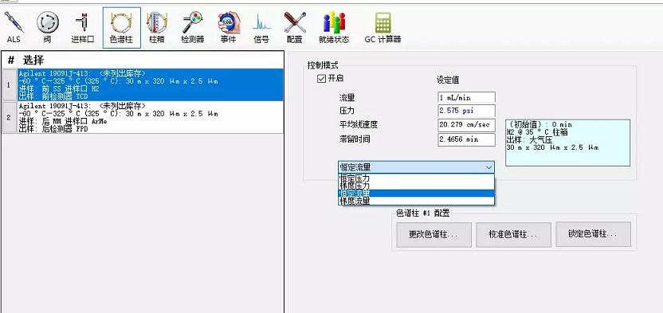663x313 pixels.
Task: Click the 流量 value input field
Action: (466, 97)
